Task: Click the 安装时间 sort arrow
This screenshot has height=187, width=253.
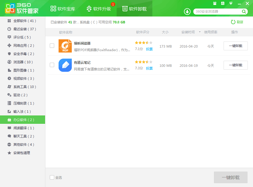Action: tap(200, 32)
